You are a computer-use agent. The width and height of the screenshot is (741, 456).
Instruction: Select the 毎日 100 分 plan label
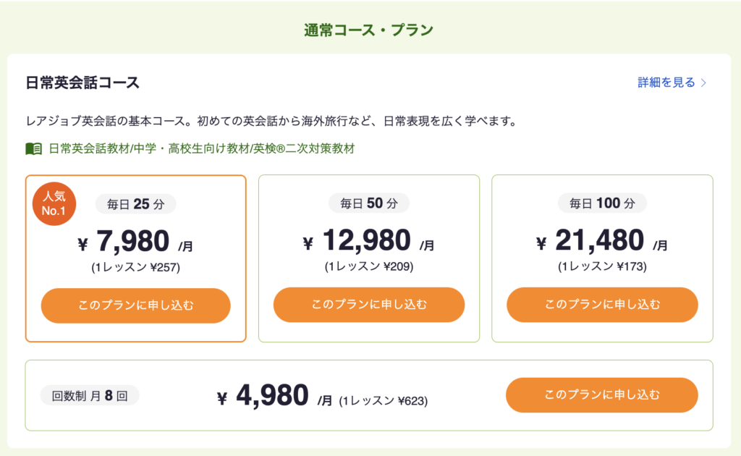(602, 204)
